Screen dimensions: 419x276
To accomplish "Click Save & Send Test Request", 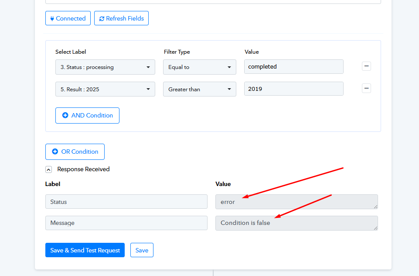I will click(x=85, y=250).
